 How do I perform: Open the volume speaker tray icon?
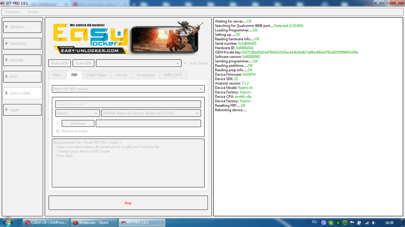pos(374,223)
